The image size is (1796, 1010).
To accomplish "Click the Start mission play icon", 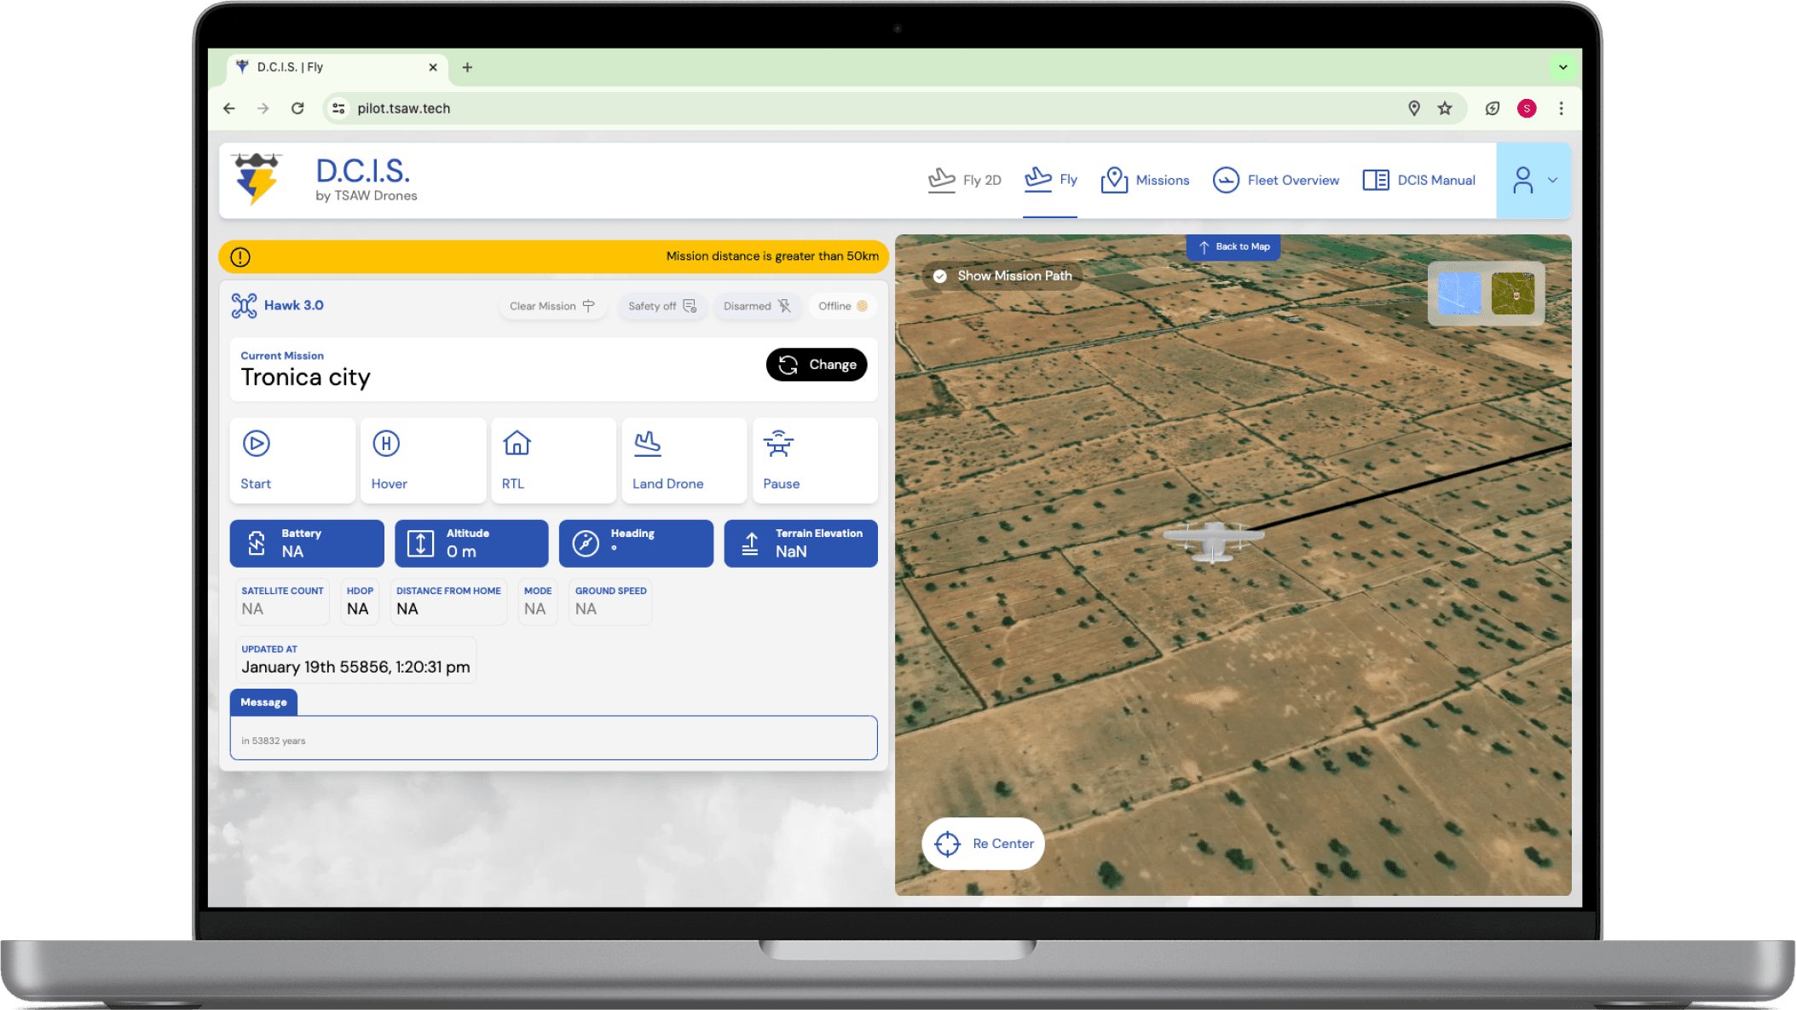I will click(x=256, y=443).
